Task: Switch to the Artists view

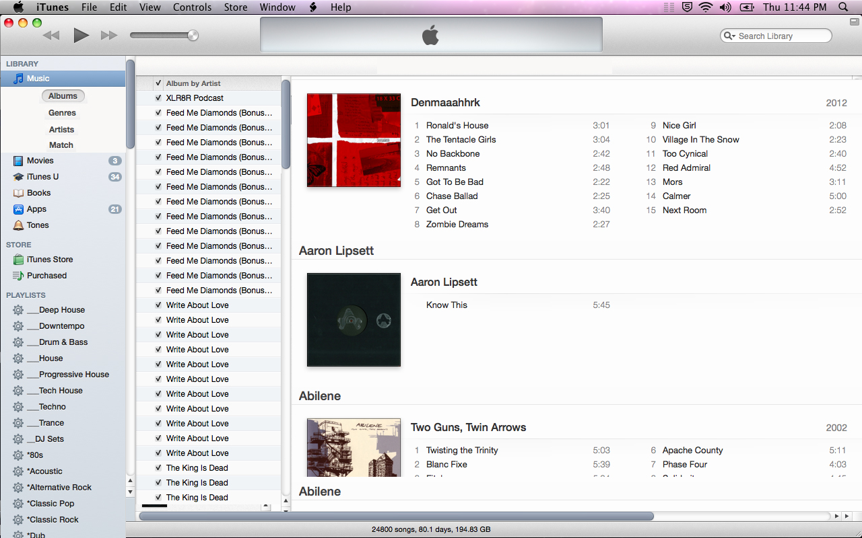Action: tap(61, 130)
